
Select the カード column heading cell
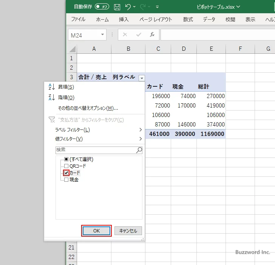[x=158, y=87]
